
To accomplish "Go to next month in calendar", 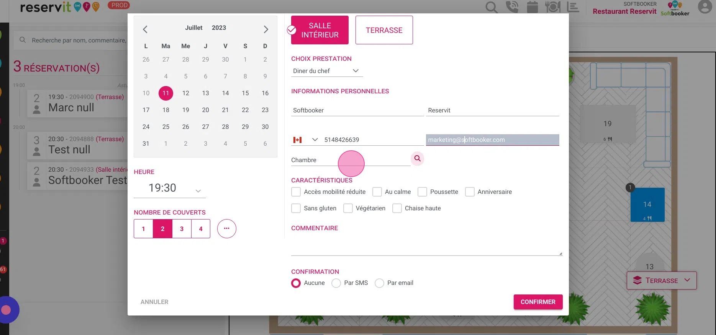I will [x=266, y=29].
